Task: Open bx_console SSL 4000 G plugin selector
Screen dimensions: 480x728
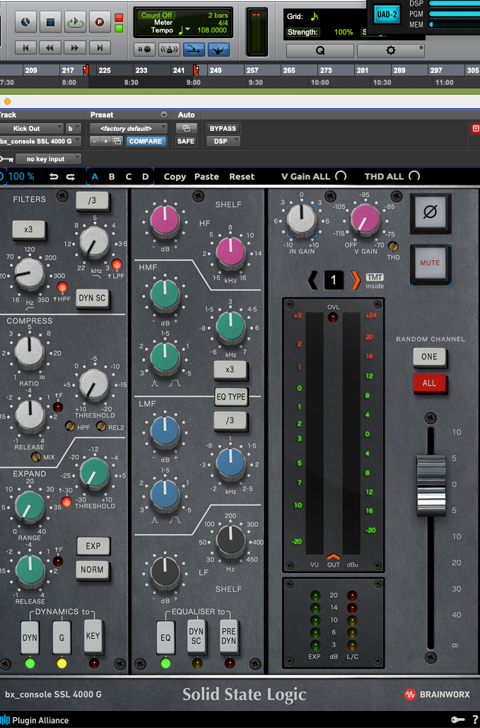Action: click(40, 141)
